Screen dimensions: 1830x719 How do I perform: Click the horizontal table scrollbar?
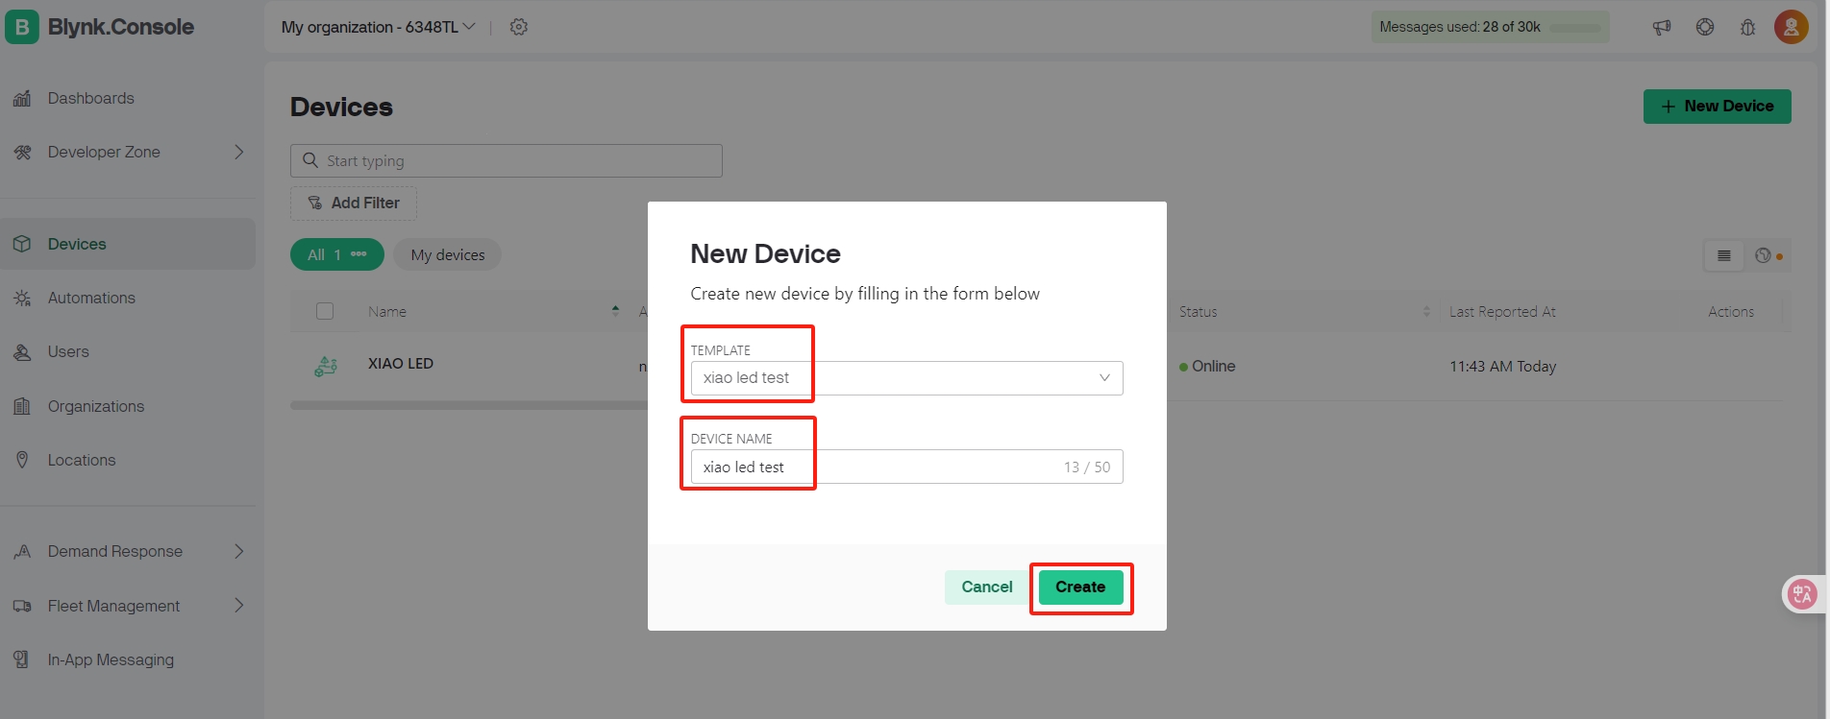point(469,405)
